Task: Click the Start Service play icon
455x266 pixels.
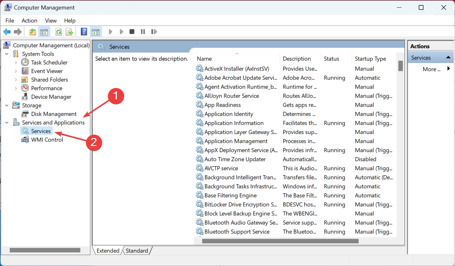Action: [x=110, y=32]
